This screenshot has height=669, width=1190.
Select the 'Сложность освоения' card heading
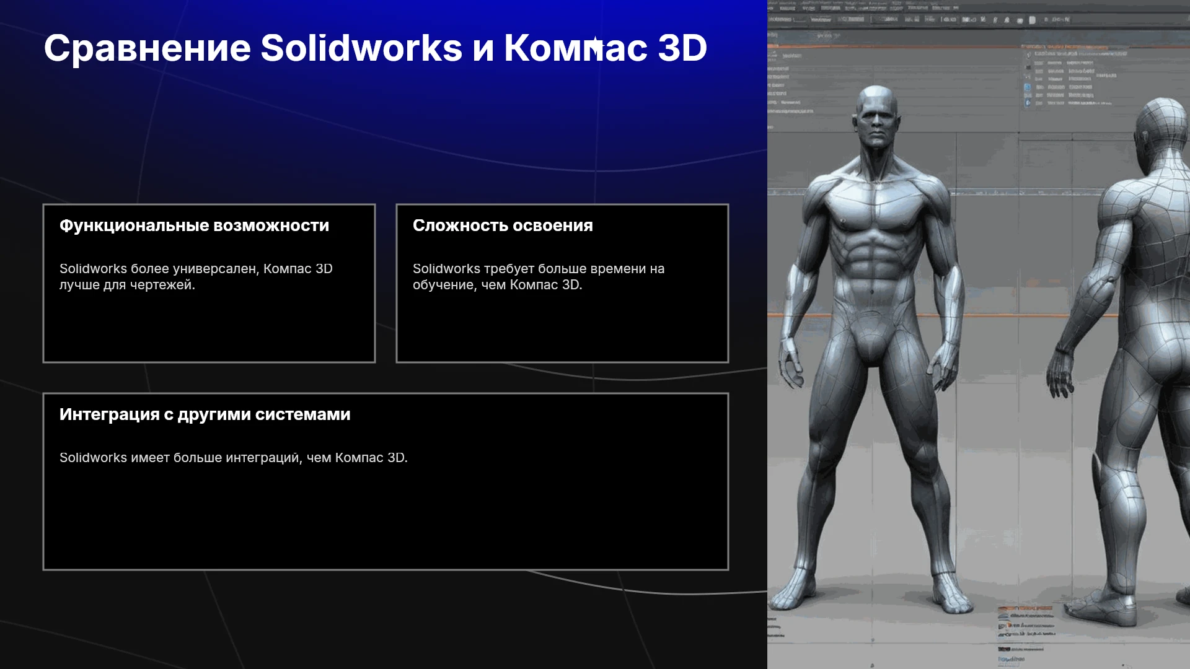click(503, 225)
